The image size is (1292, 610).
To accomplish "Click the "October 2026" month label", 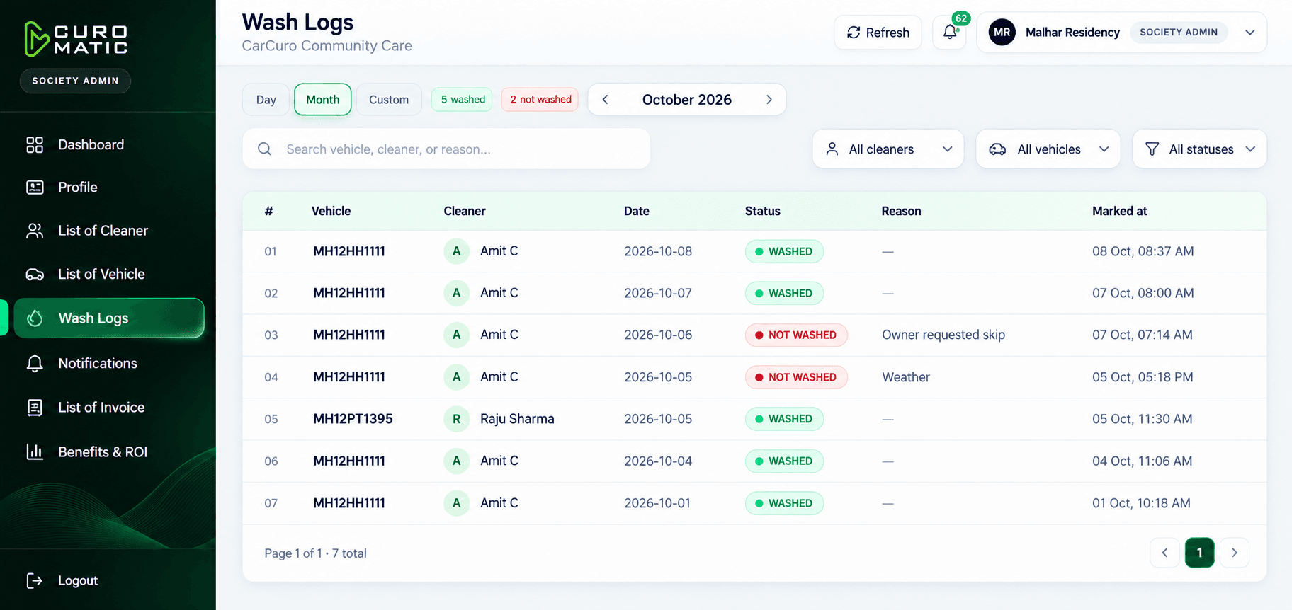I will tap(687, 100).
